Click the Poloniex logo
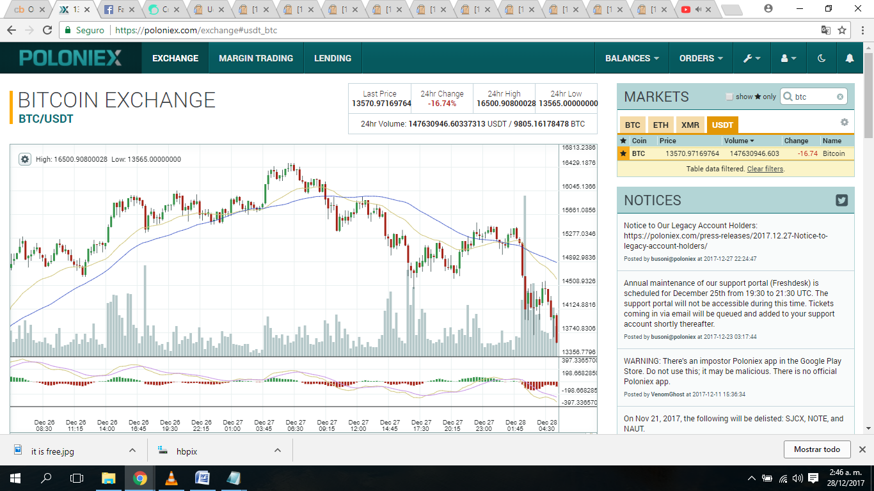 pos(70,58)
